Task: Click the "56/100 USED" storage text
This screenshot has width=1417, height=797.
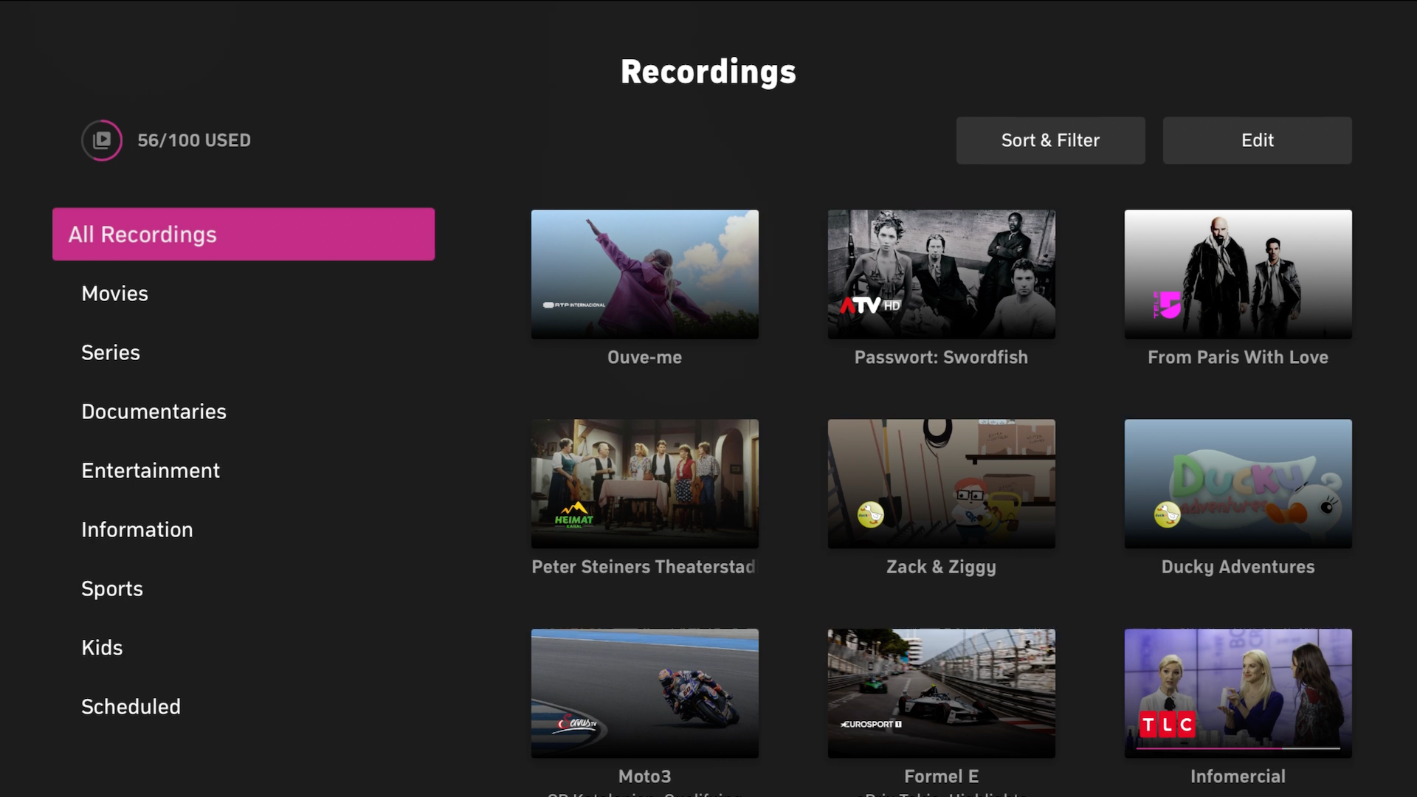Action: [194, 140]
